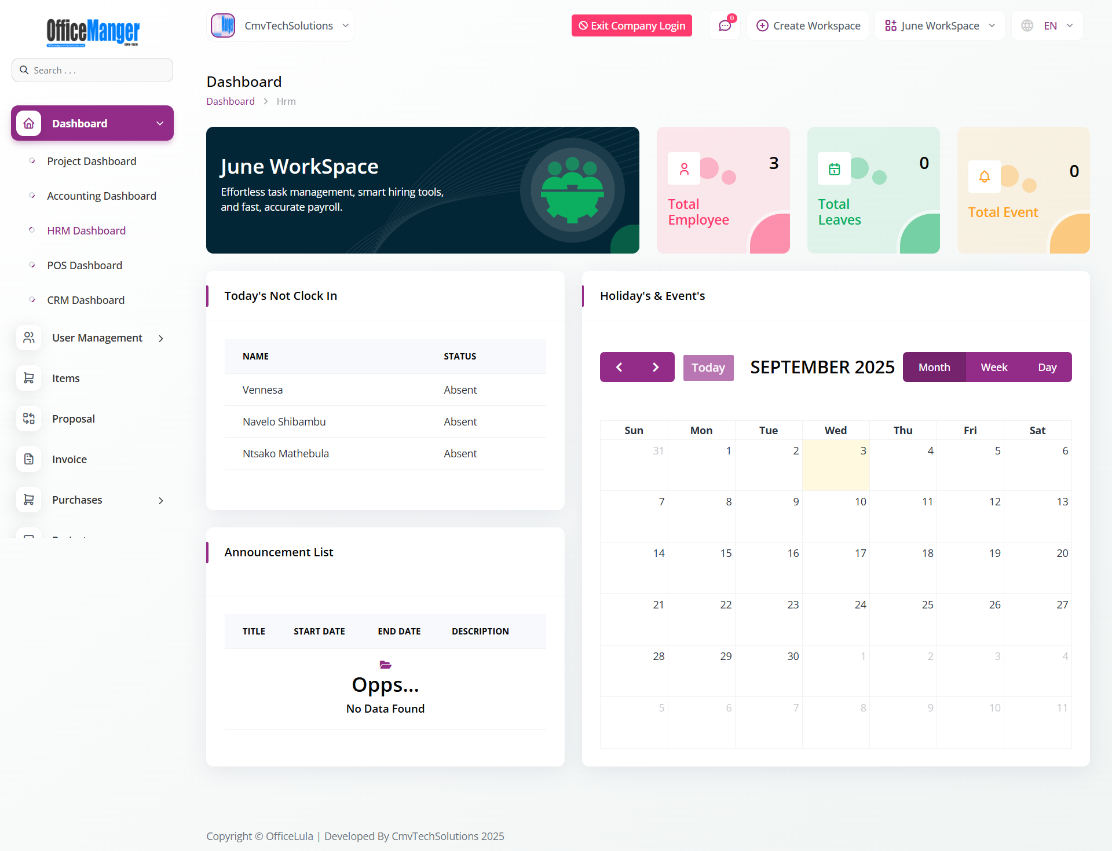
Task: Click the sidebar Search field
Action: pyautogui.click(x=93, y=70)
